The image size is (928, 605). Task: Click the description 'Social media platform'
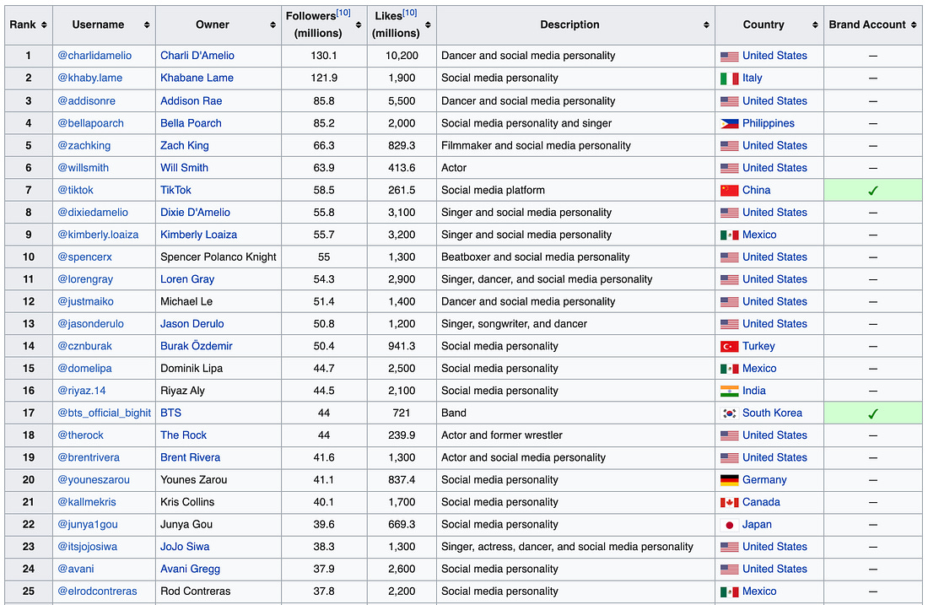(493, 190)
